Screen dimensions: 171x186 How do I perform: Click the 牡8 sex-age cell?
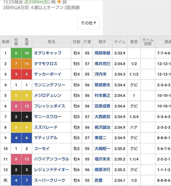(77, 127)
